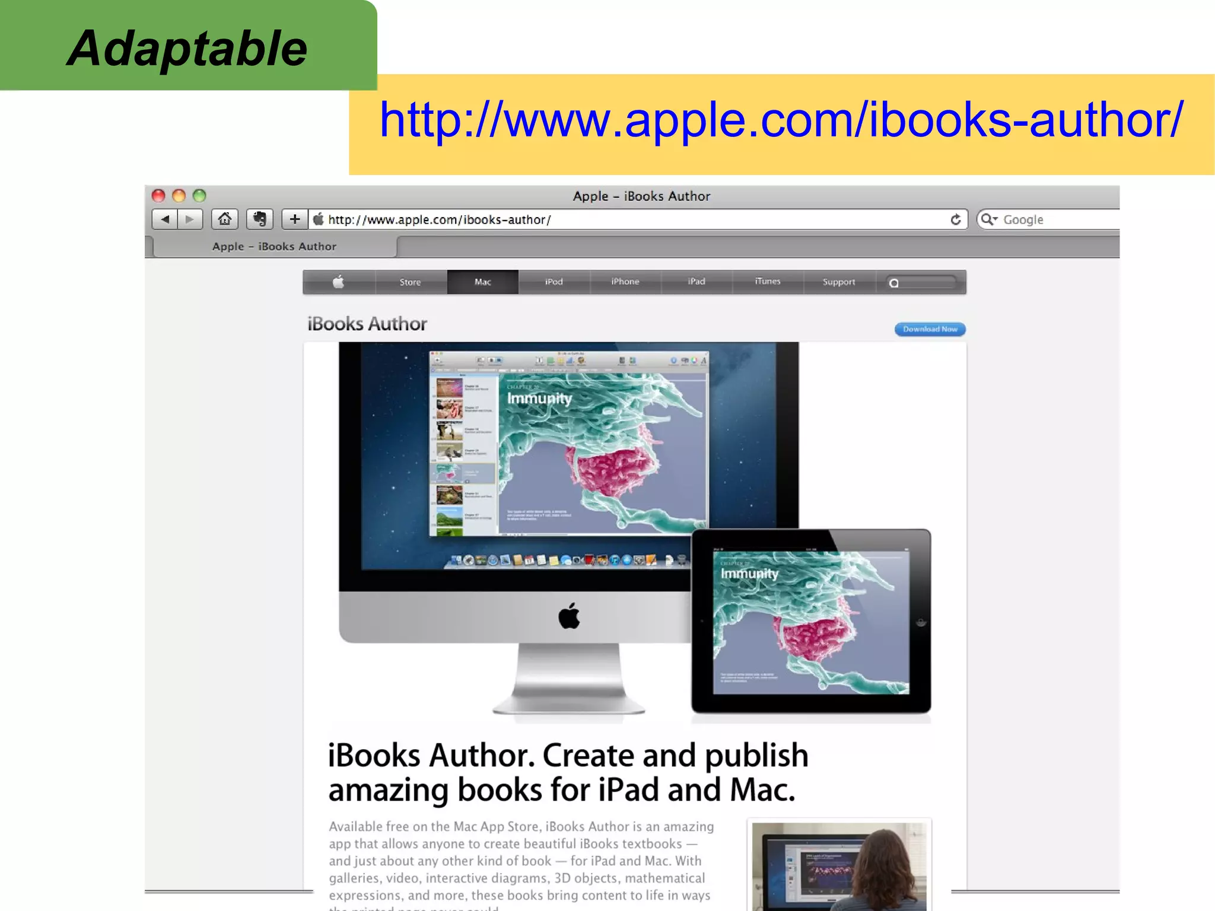Open the iPhone navigation item
The height and width of the screenshot is (911, 1215).
(625, 282)
